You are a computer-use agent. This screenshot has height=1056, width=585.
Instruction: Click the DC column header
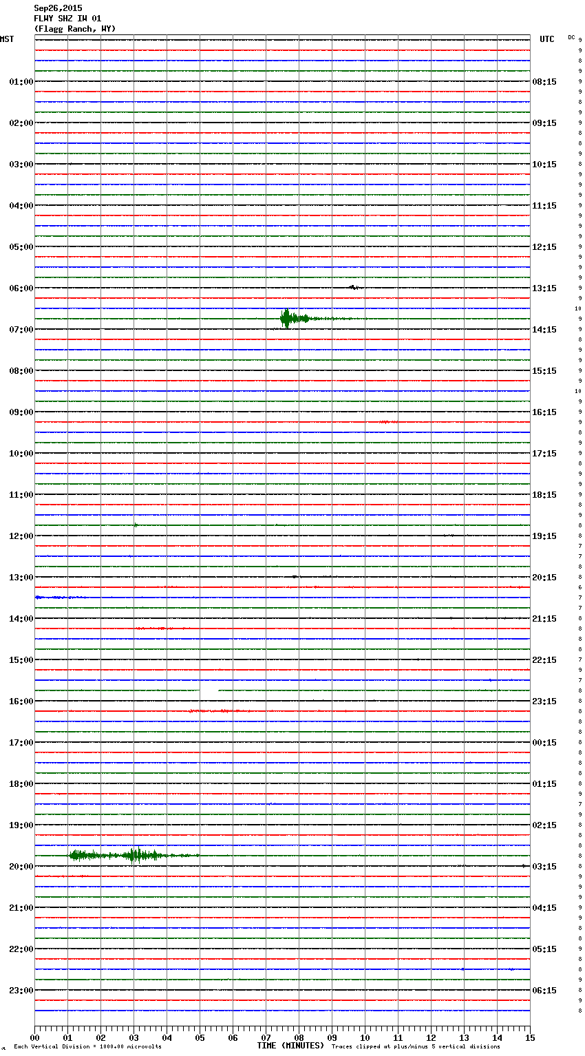click(571, 37)
